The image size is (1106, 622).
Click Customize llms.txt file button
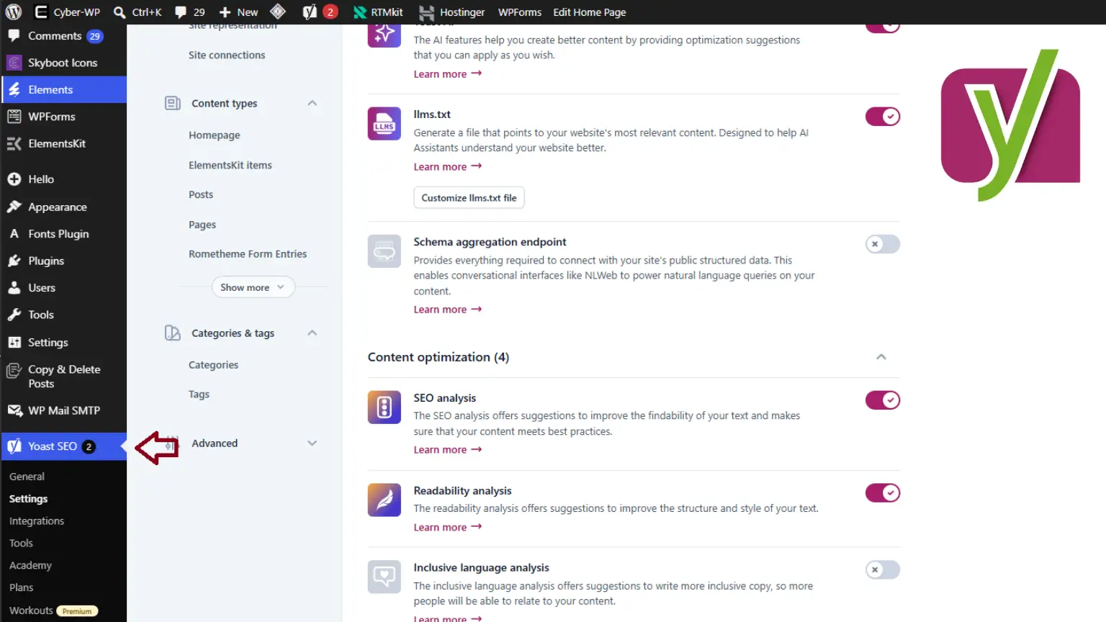coord(469,198)
